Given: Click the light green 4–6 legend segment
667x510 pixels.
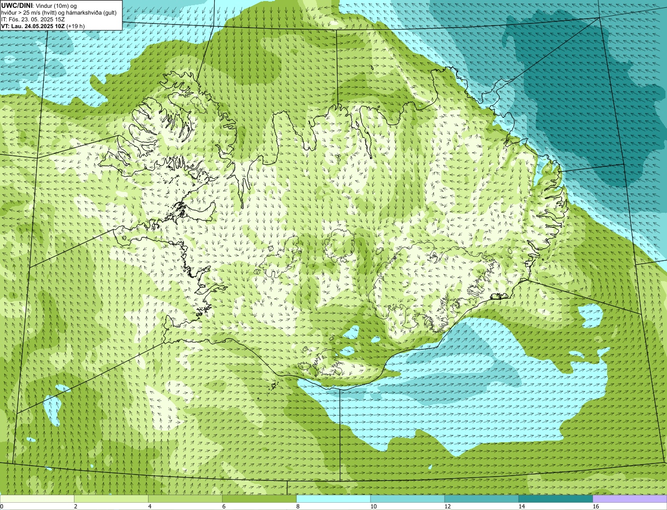Looking at the screenshot, I should (x=185, y=499).
